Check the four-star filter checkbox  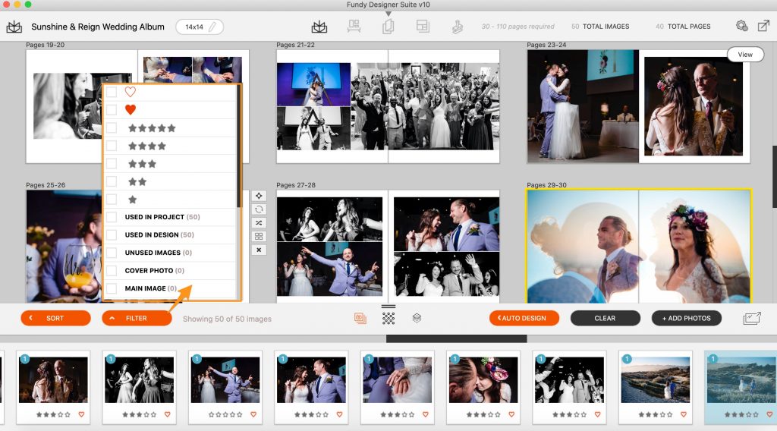[x=112, y=146]
